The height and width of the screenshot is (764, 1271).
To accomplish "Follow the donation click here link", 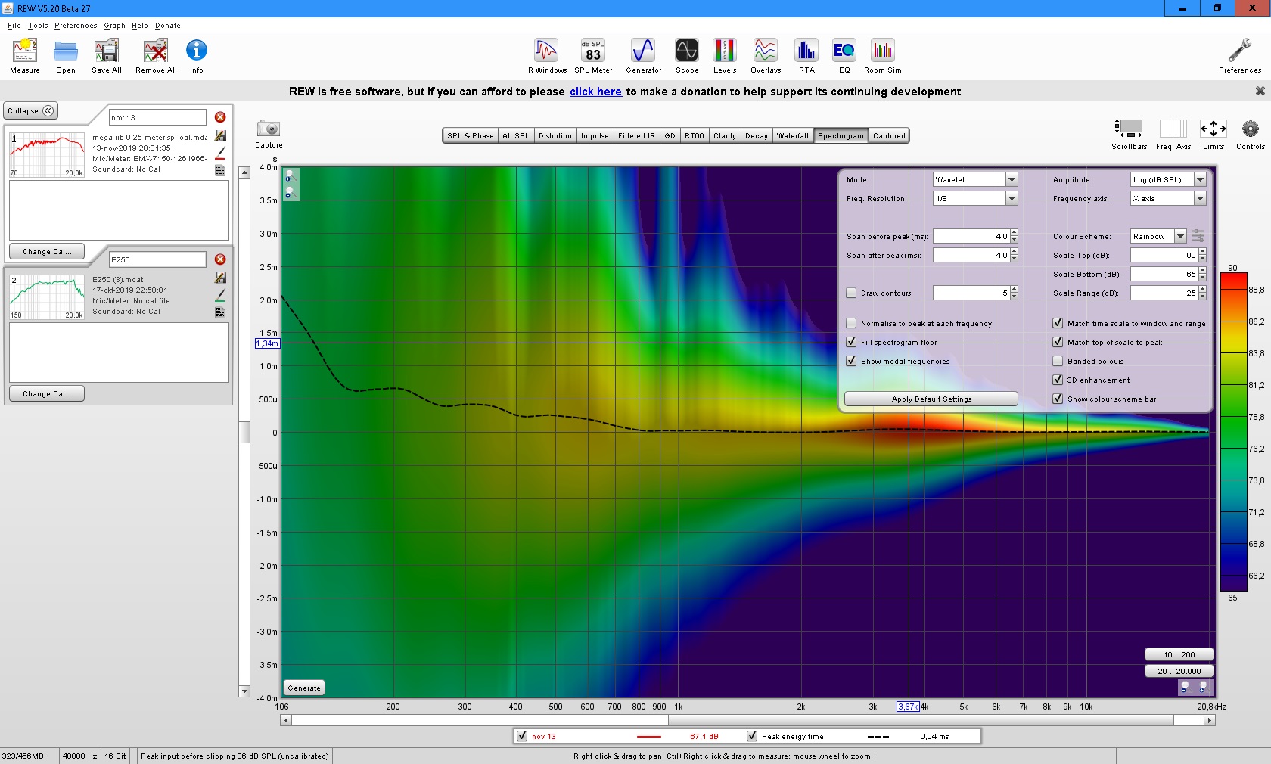I will (x=595, y=92).
